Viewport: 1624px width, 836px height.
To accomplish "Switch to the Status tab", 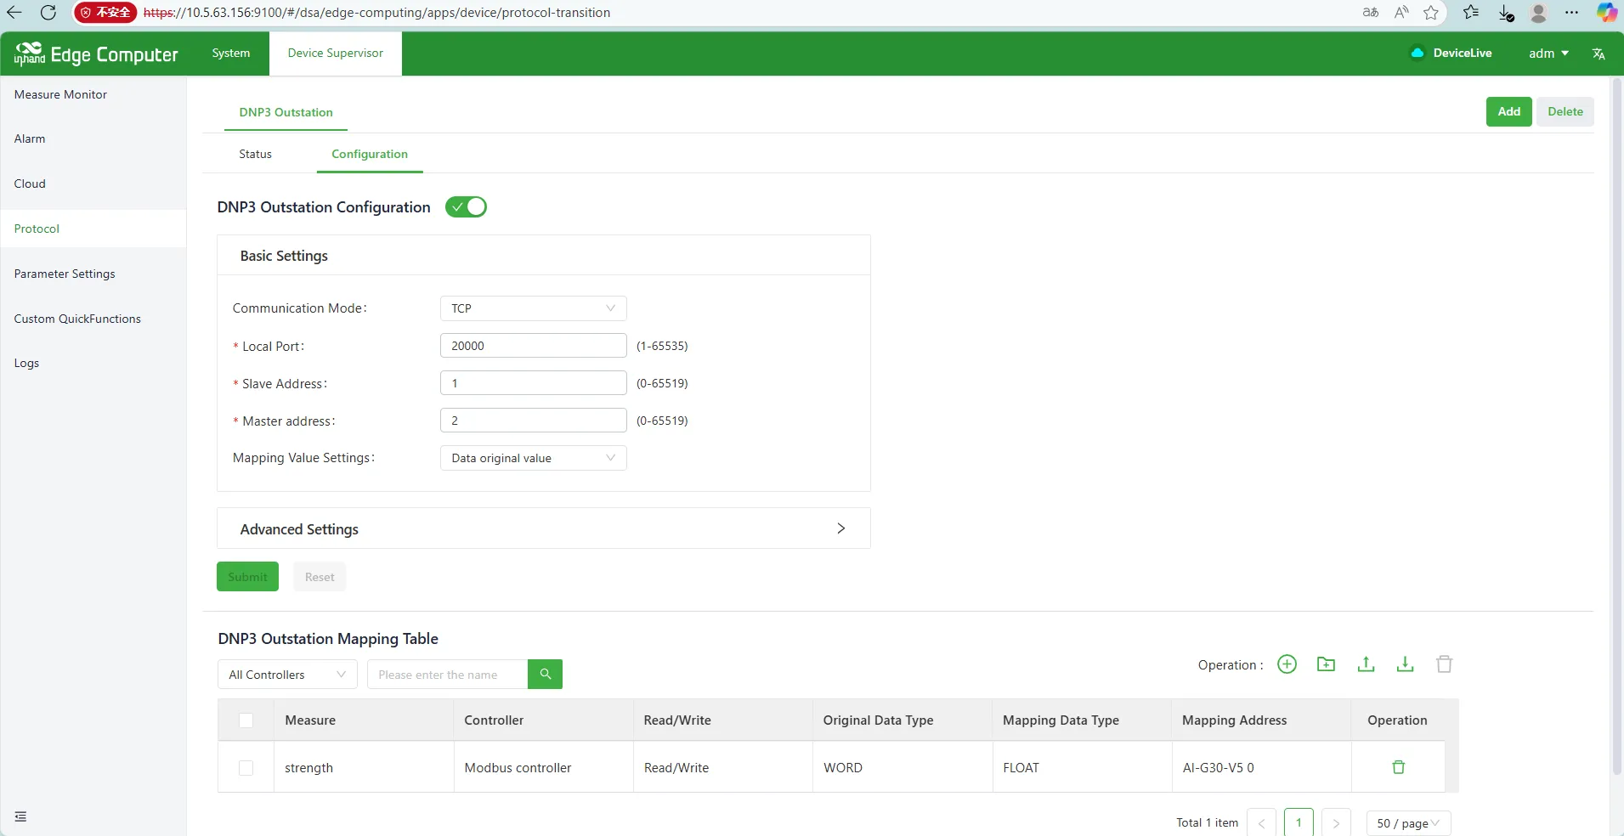I will (255, 154).
